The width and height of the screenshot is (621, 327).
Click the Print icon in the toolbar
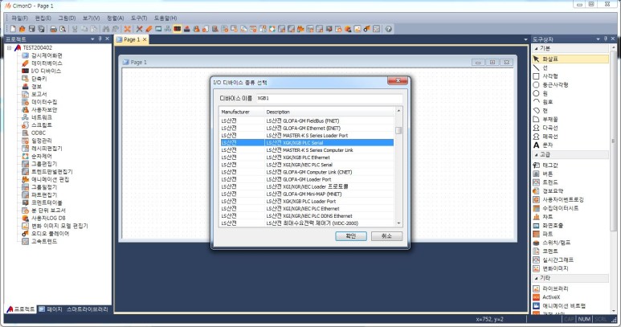[x=53, y=29]
